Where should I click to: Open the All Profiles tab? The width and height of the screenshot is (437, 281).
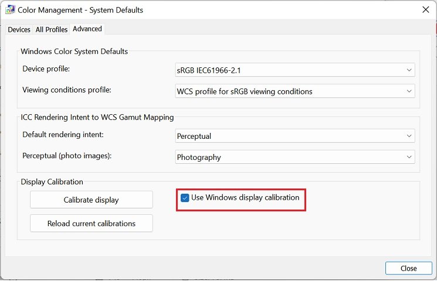point(52,29)
